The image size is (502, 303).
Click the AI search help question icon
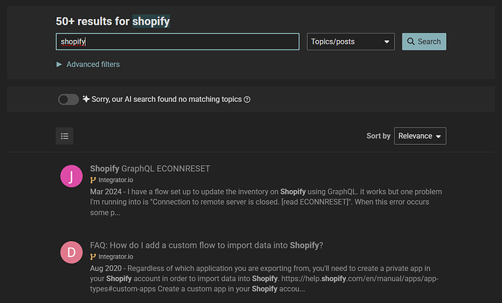pos(247,100)
